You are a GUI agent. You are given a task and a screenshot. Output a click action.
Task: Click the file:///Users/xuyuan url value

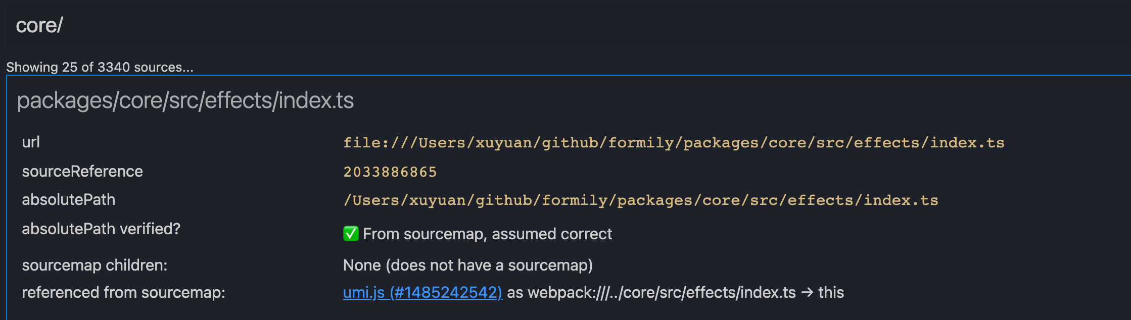673,143
